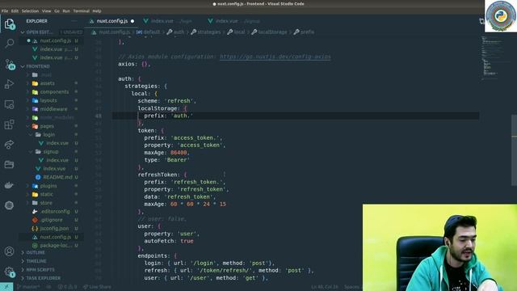Open the Explorer view in activity bar
Image resolution: width=517 pixels, height=291 pixels.
[9, 23]
